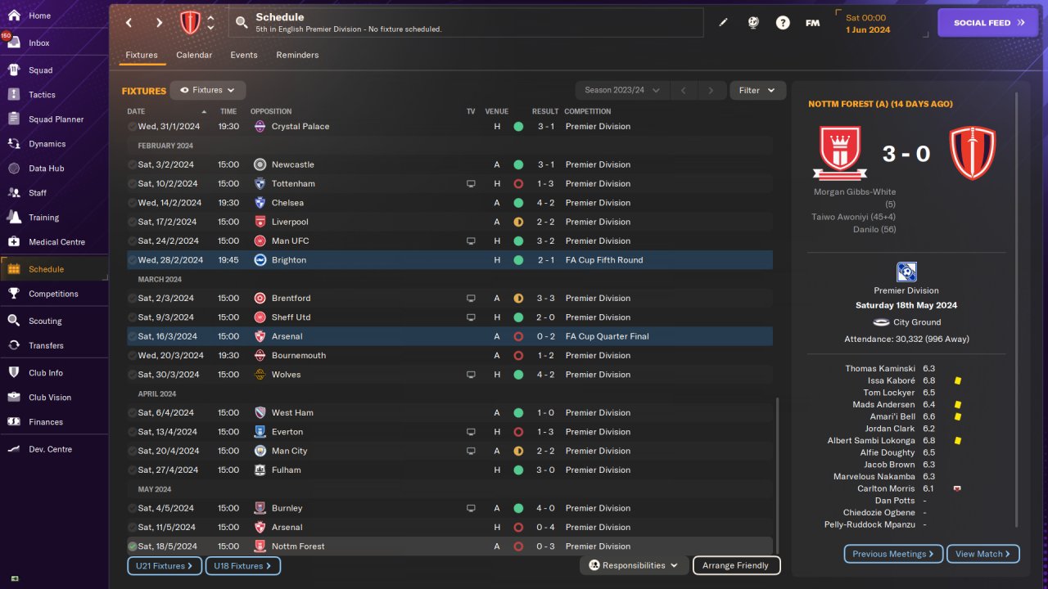The image size is (1048, 589).
Task: Toggle the checkmark for Chelsea fixture
Action: pyautogui.click(x=133, y=203)
